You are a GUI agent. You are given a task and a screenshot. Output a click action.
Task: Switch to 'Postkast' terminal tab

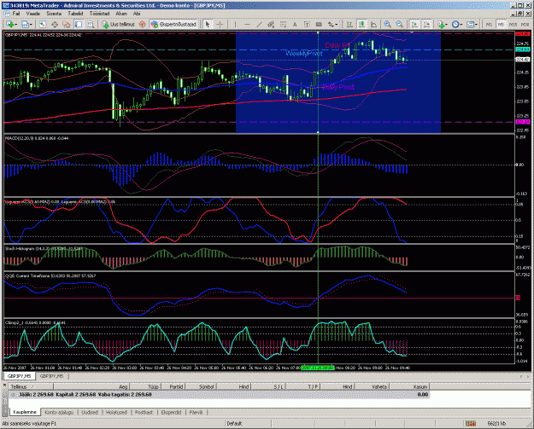(144, 412)
